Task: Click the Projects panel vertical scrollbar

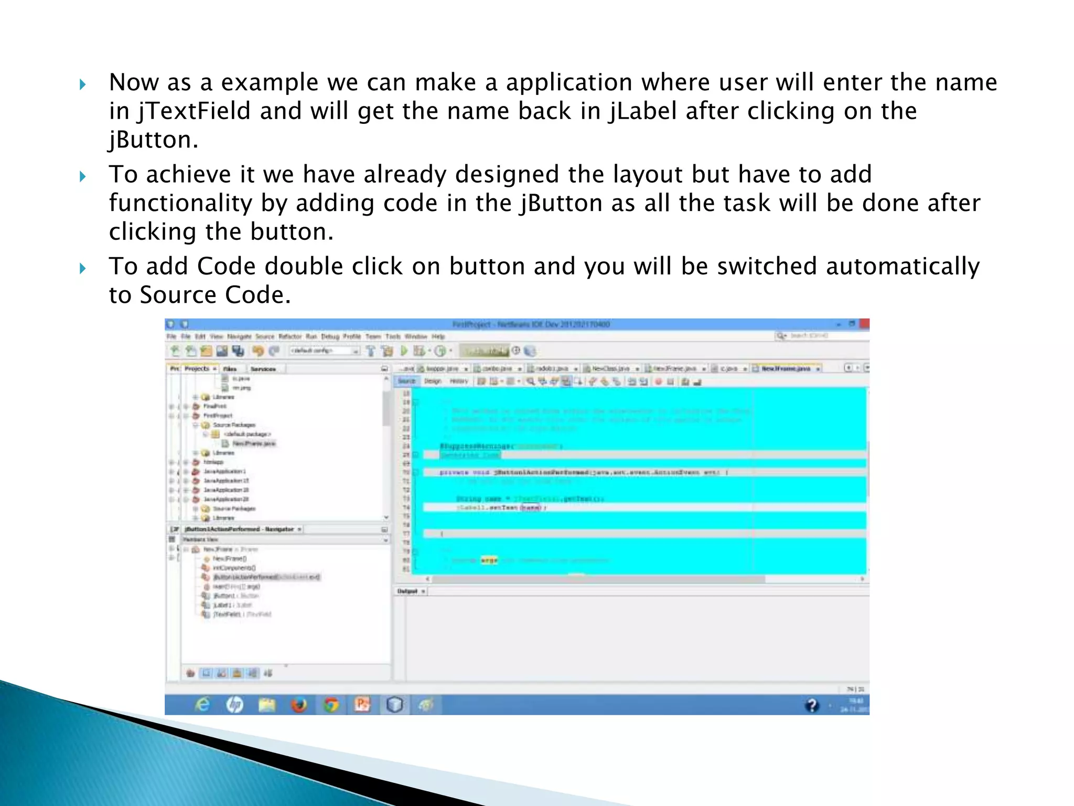Action: point(386,409)
